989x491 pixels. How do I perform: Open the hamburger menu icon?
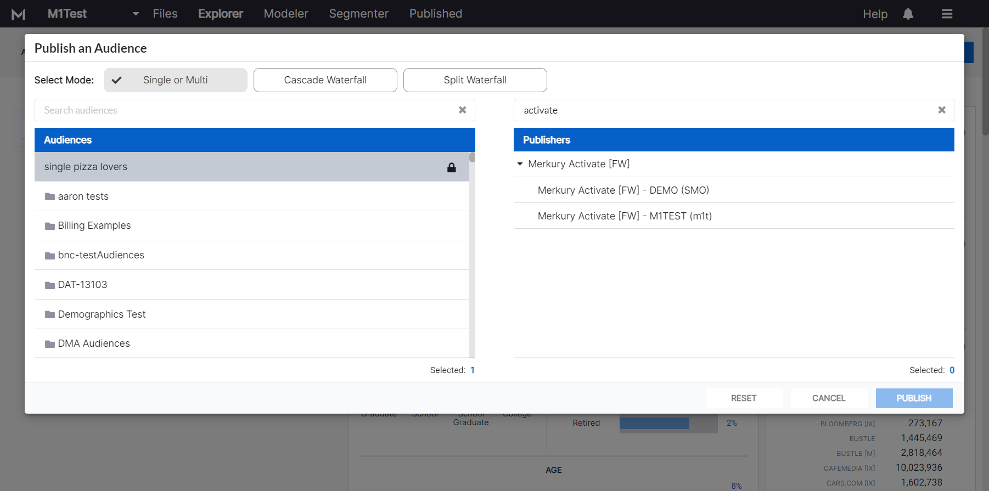(x=947, y=14)
